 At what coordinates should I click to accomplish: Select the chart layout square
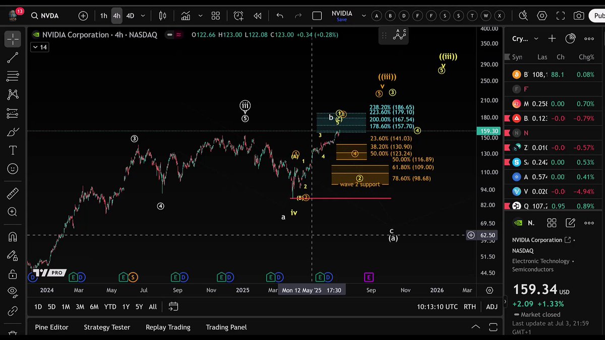tap(317, 16)
